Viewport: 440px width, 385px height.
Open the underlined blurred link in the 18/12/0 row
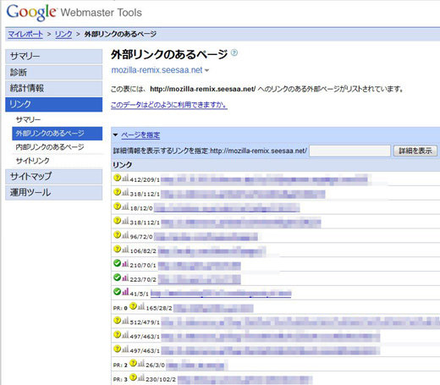tap(227, 208)
